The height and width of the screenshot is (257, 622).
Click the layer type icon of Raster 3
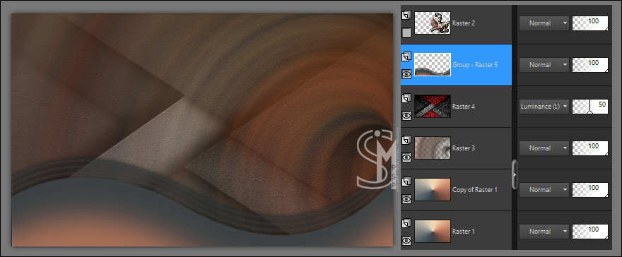(x=406, y=141)
